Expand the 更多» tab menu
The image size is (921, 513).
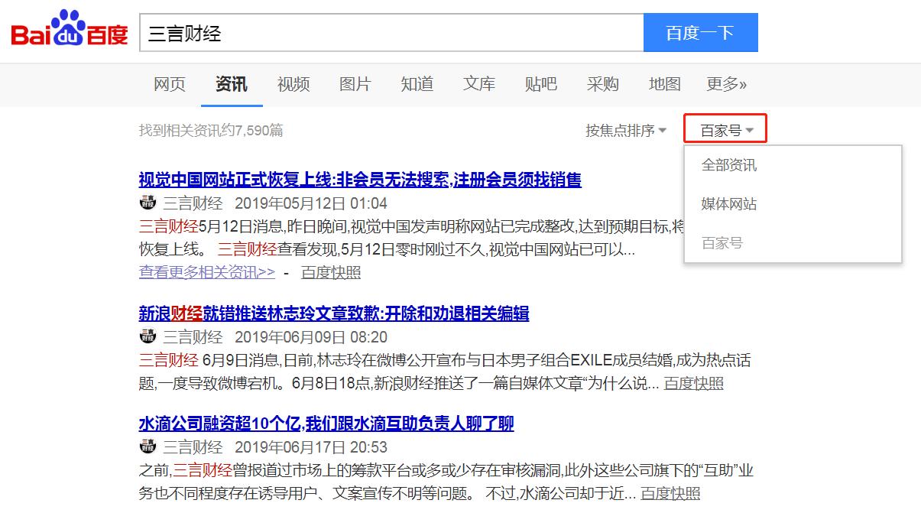coord(726,84)
